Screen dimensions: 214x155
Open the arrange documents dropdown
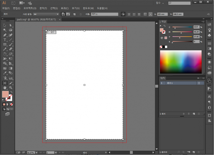point(22,3)
